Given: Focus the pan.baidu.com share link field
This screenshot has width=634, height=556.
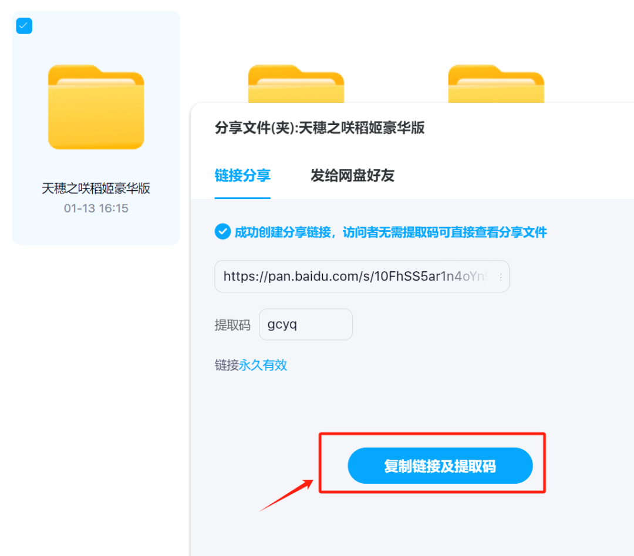Looking at the screenshot, I should tap(362, 276).
